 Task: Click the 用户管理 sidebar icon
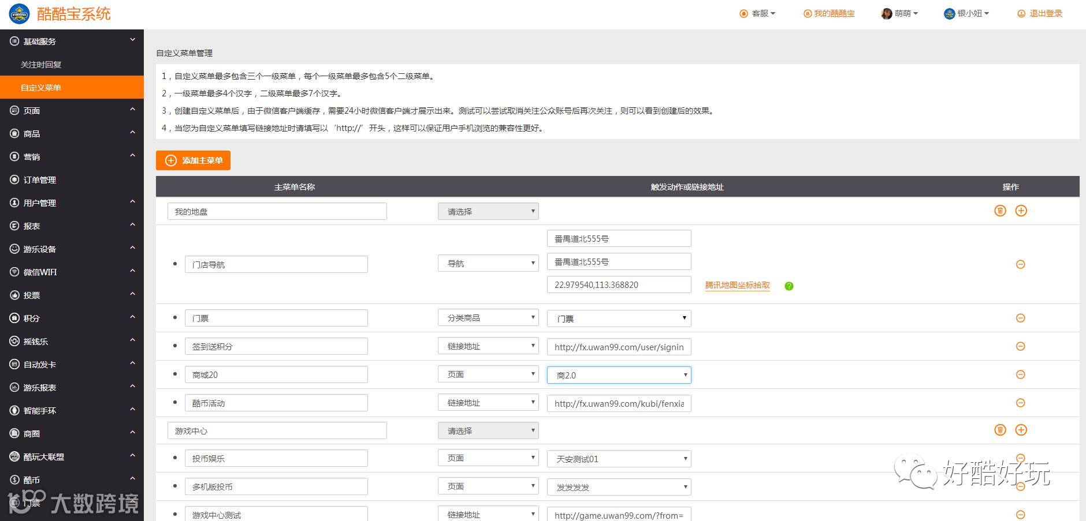tap(14, 203)
